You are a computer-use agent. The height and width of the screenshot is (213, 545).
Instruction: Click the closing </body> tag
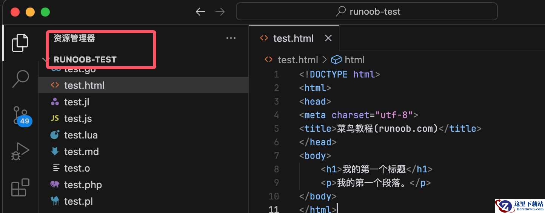pos(318,196)
